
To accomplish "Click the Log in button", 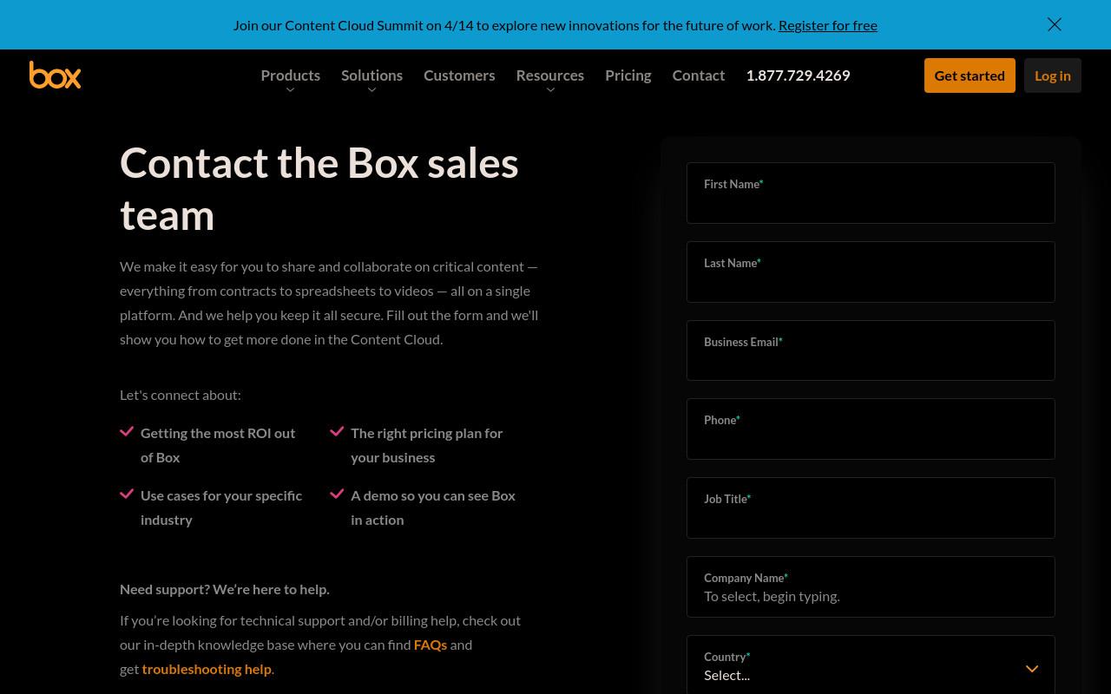I will click(x=1053, y=75).
